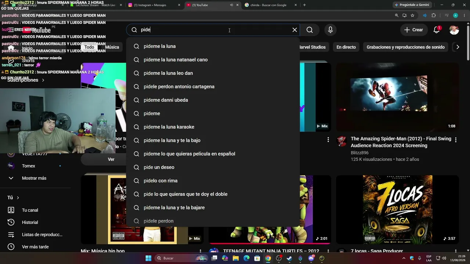
Task: Open the YouTube notifications bell
Action: [437, 30]
